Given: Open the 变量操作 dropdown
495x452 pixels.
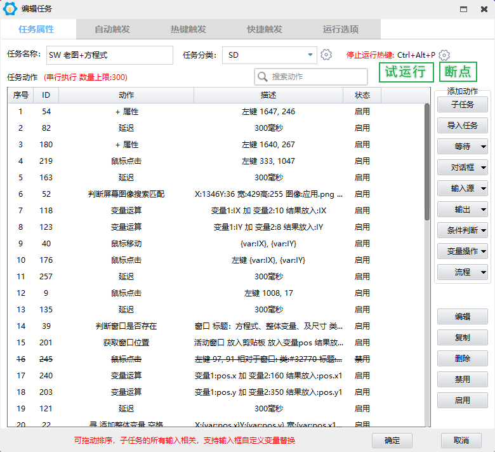Looking at the screenshot, I should (x=463, y=251).
